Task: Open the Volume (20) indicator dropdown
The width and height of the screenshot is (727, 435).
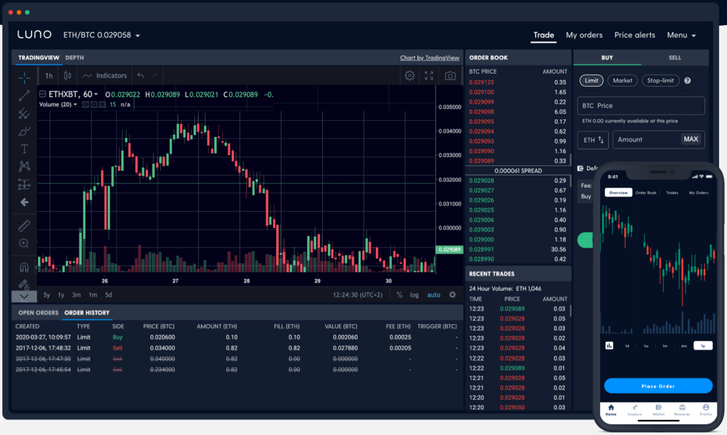Action: click(x=58, y=104)
